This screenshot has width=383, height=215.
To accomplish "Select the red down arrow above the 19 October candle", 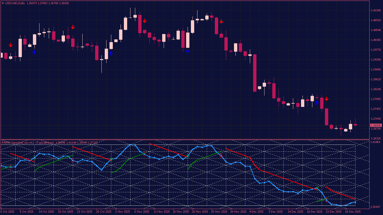I will [x=73, y=27].
